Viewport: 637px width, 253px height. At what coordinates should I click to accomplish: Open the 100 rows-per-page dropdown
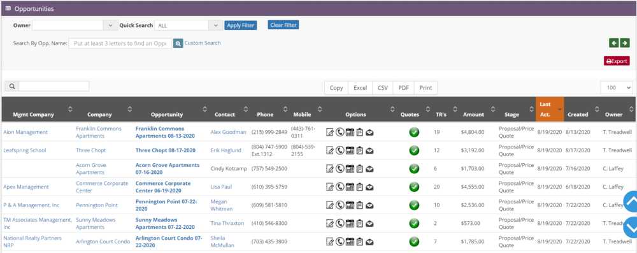(x=617, y=87)
